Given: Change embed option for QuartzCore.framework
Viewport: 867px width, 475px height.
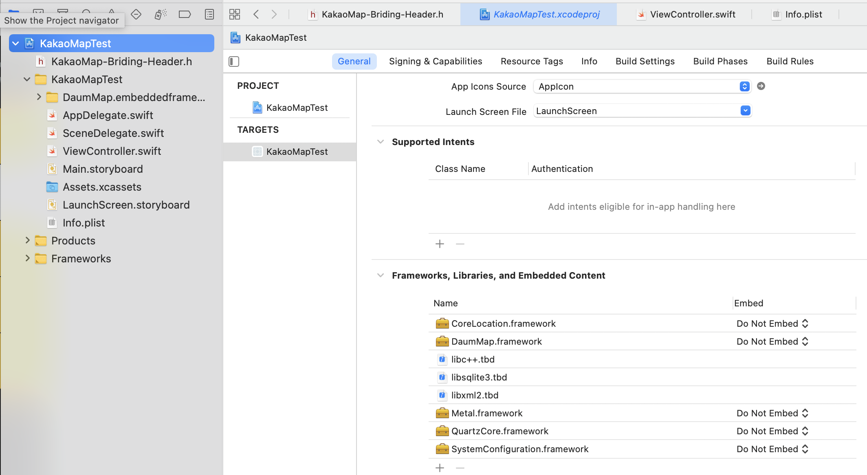Looking at the screenshot, I should [x=772, y=431].
